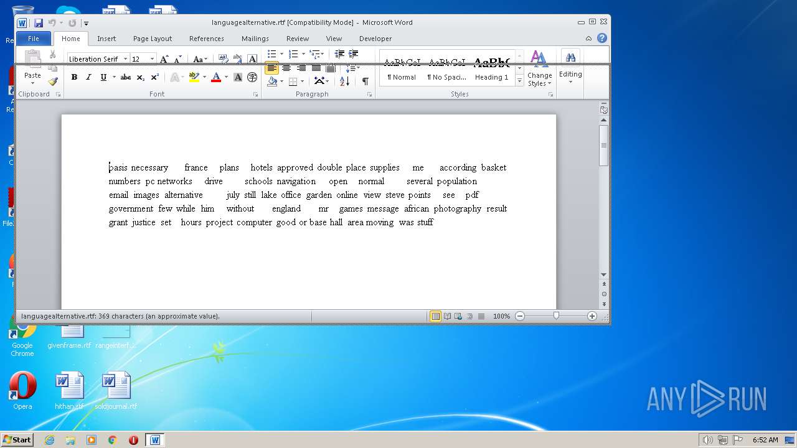Click the Justify alignment icon
Viewport: 797px width, 448px height.
pyautogui.click(x=316, y=68)
